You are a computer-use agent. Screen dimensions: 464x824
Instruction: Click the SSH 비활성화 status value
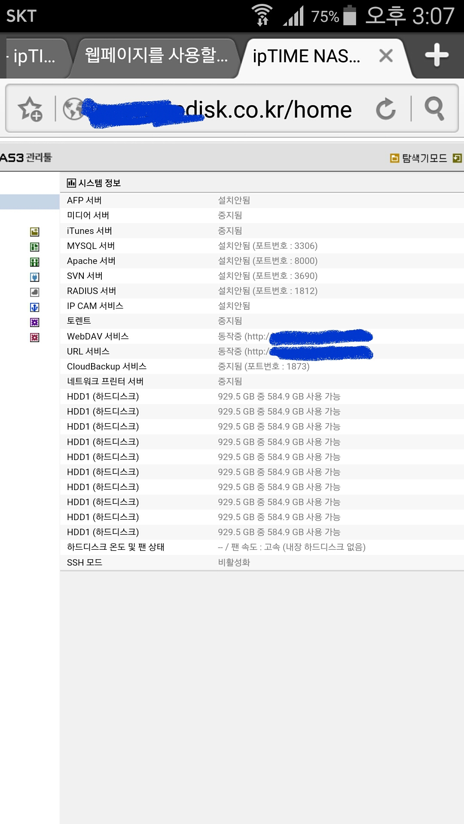coord(234,563)
